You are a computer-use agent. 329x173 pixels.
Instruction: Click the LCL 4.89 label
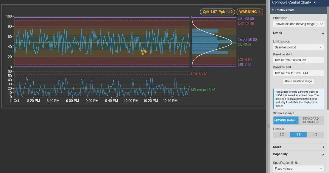(x=244, y=60)
